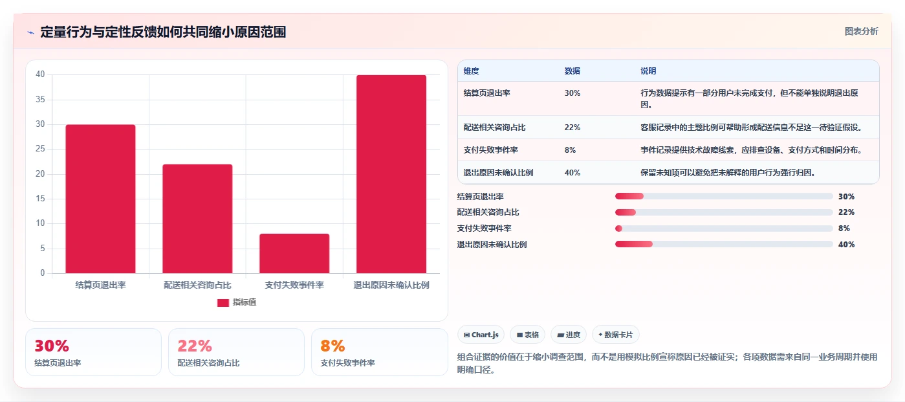Click table cell 支付失败事件率
The height and width of the screenshot is (402, 905).
pyautogui.click(x=491, y=150)
